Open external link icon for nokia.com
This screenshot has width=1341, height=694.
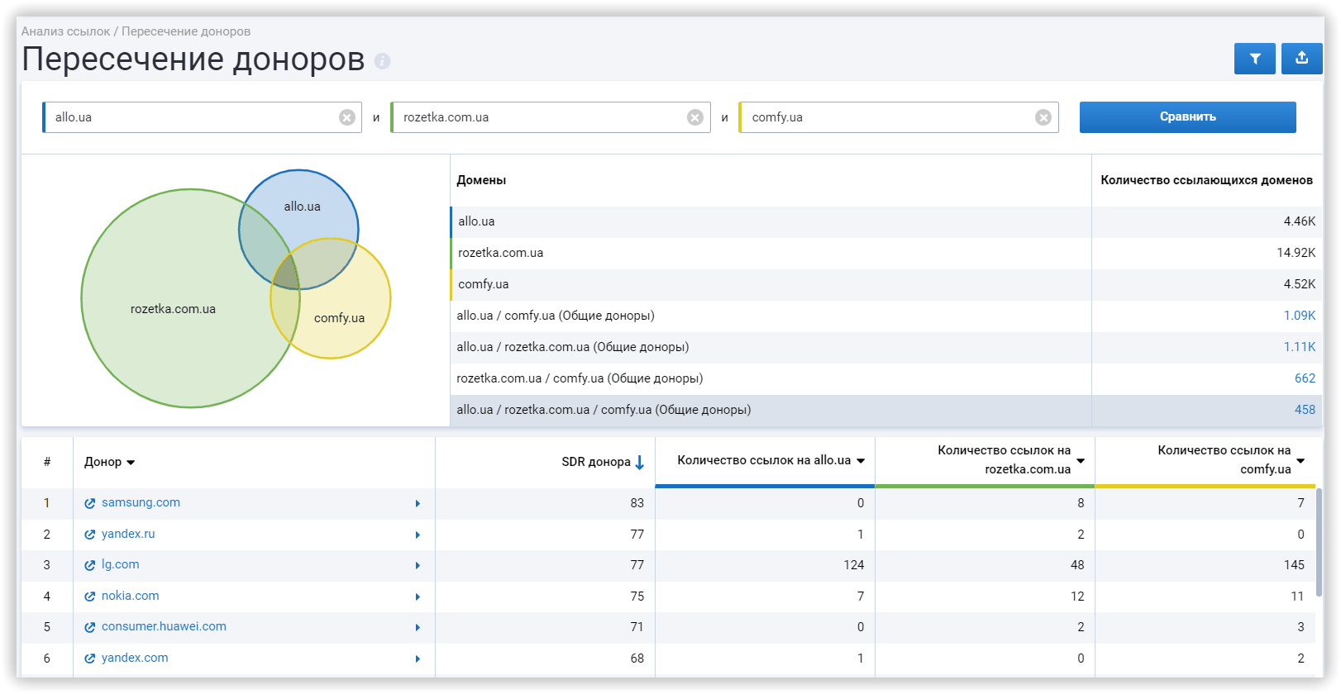pos(90,597)
